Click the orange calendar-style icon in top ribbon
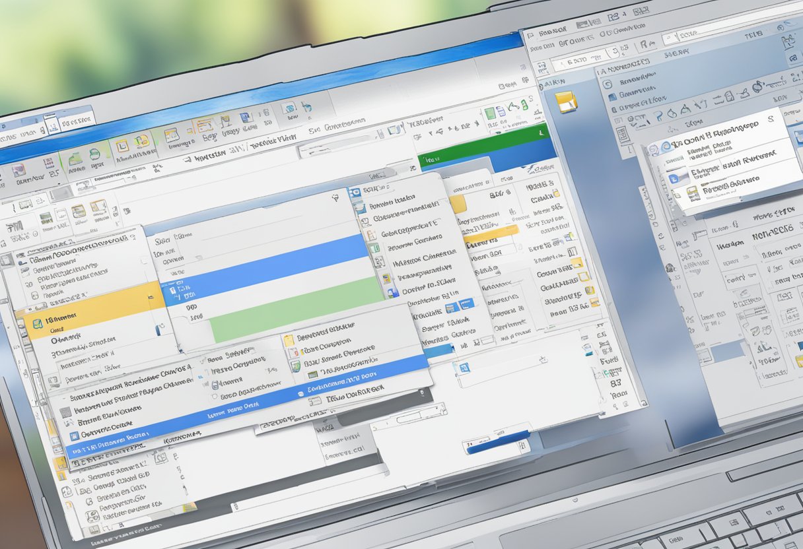The height and width of the screenshot is (549, 803). click(x=205, y=125)
